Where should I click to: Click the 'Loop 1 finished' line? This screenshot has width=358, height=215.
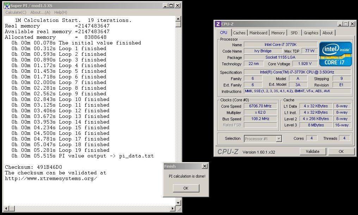click(59, 48)
